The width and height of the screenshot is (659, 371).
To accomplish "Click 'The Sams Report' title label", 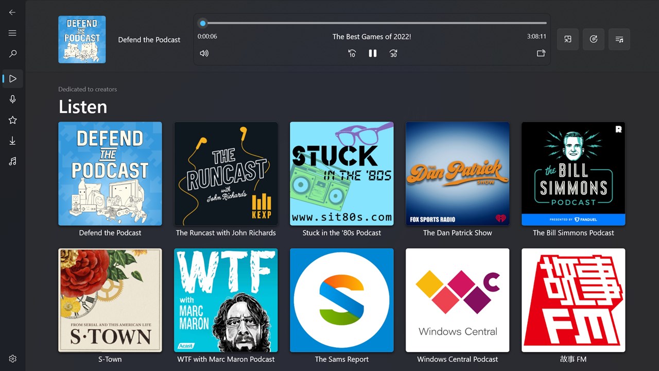I will (342, 359).
